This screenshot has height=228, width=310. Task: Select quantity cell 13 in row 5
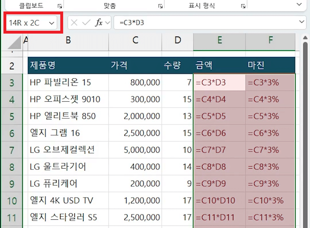tap(178, 116)
